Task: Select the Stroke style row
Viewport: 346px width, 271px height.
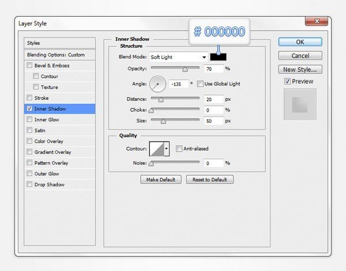Action: 59,98
